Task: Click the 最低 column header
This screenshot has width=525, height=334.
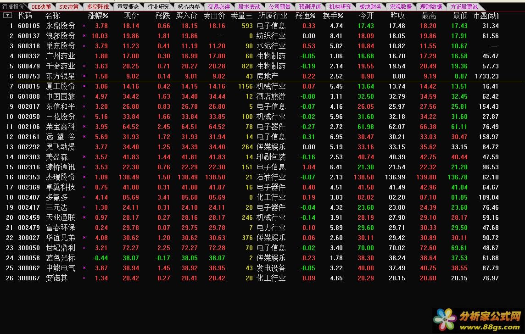Action: coord(460,16)
